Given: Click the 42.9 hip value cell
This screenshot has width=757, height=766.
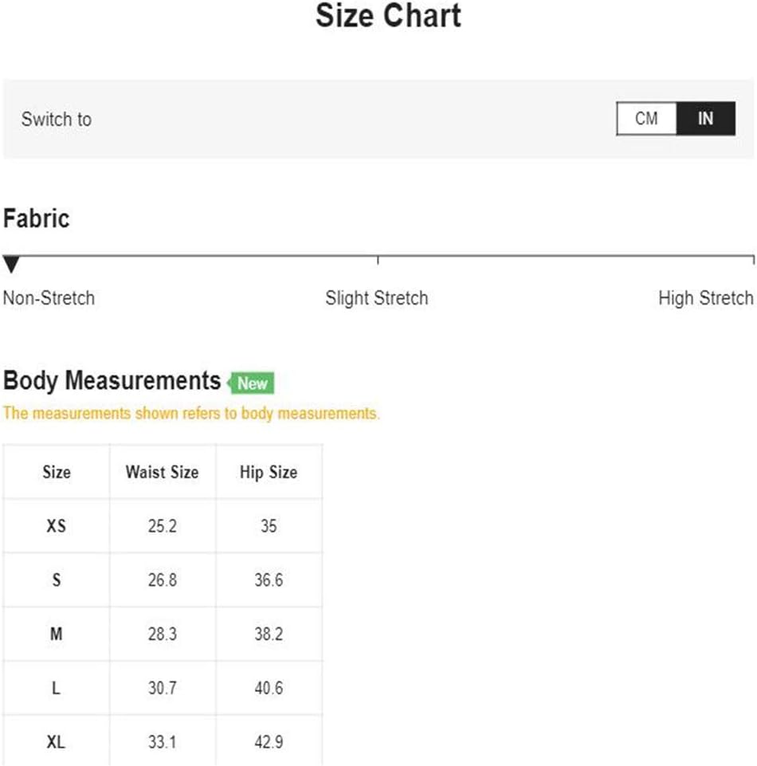Looking at the screenshot, I should click(269, 741).
